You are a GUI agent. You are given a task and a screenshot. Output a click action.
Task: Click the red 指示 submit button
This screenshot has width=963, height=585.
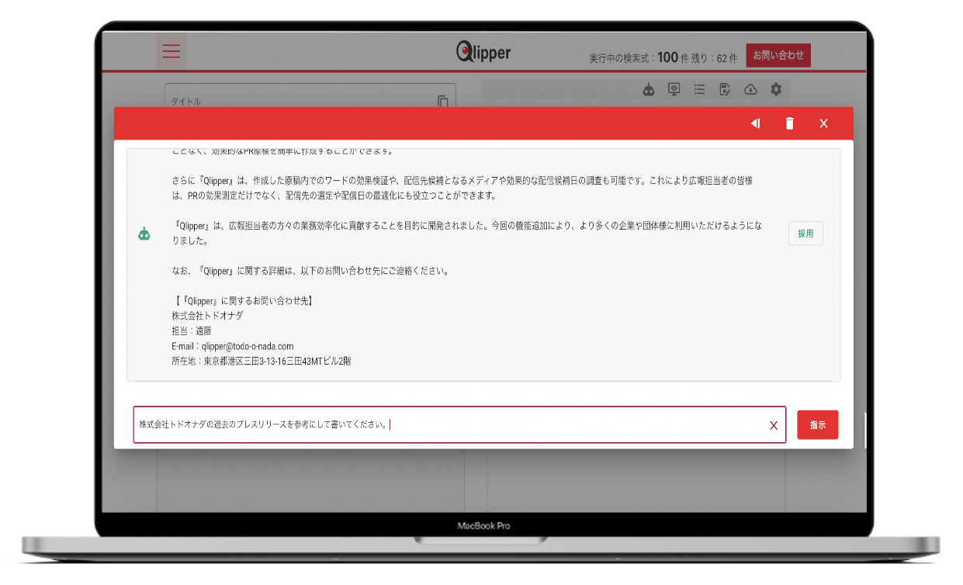coord(817,425)
